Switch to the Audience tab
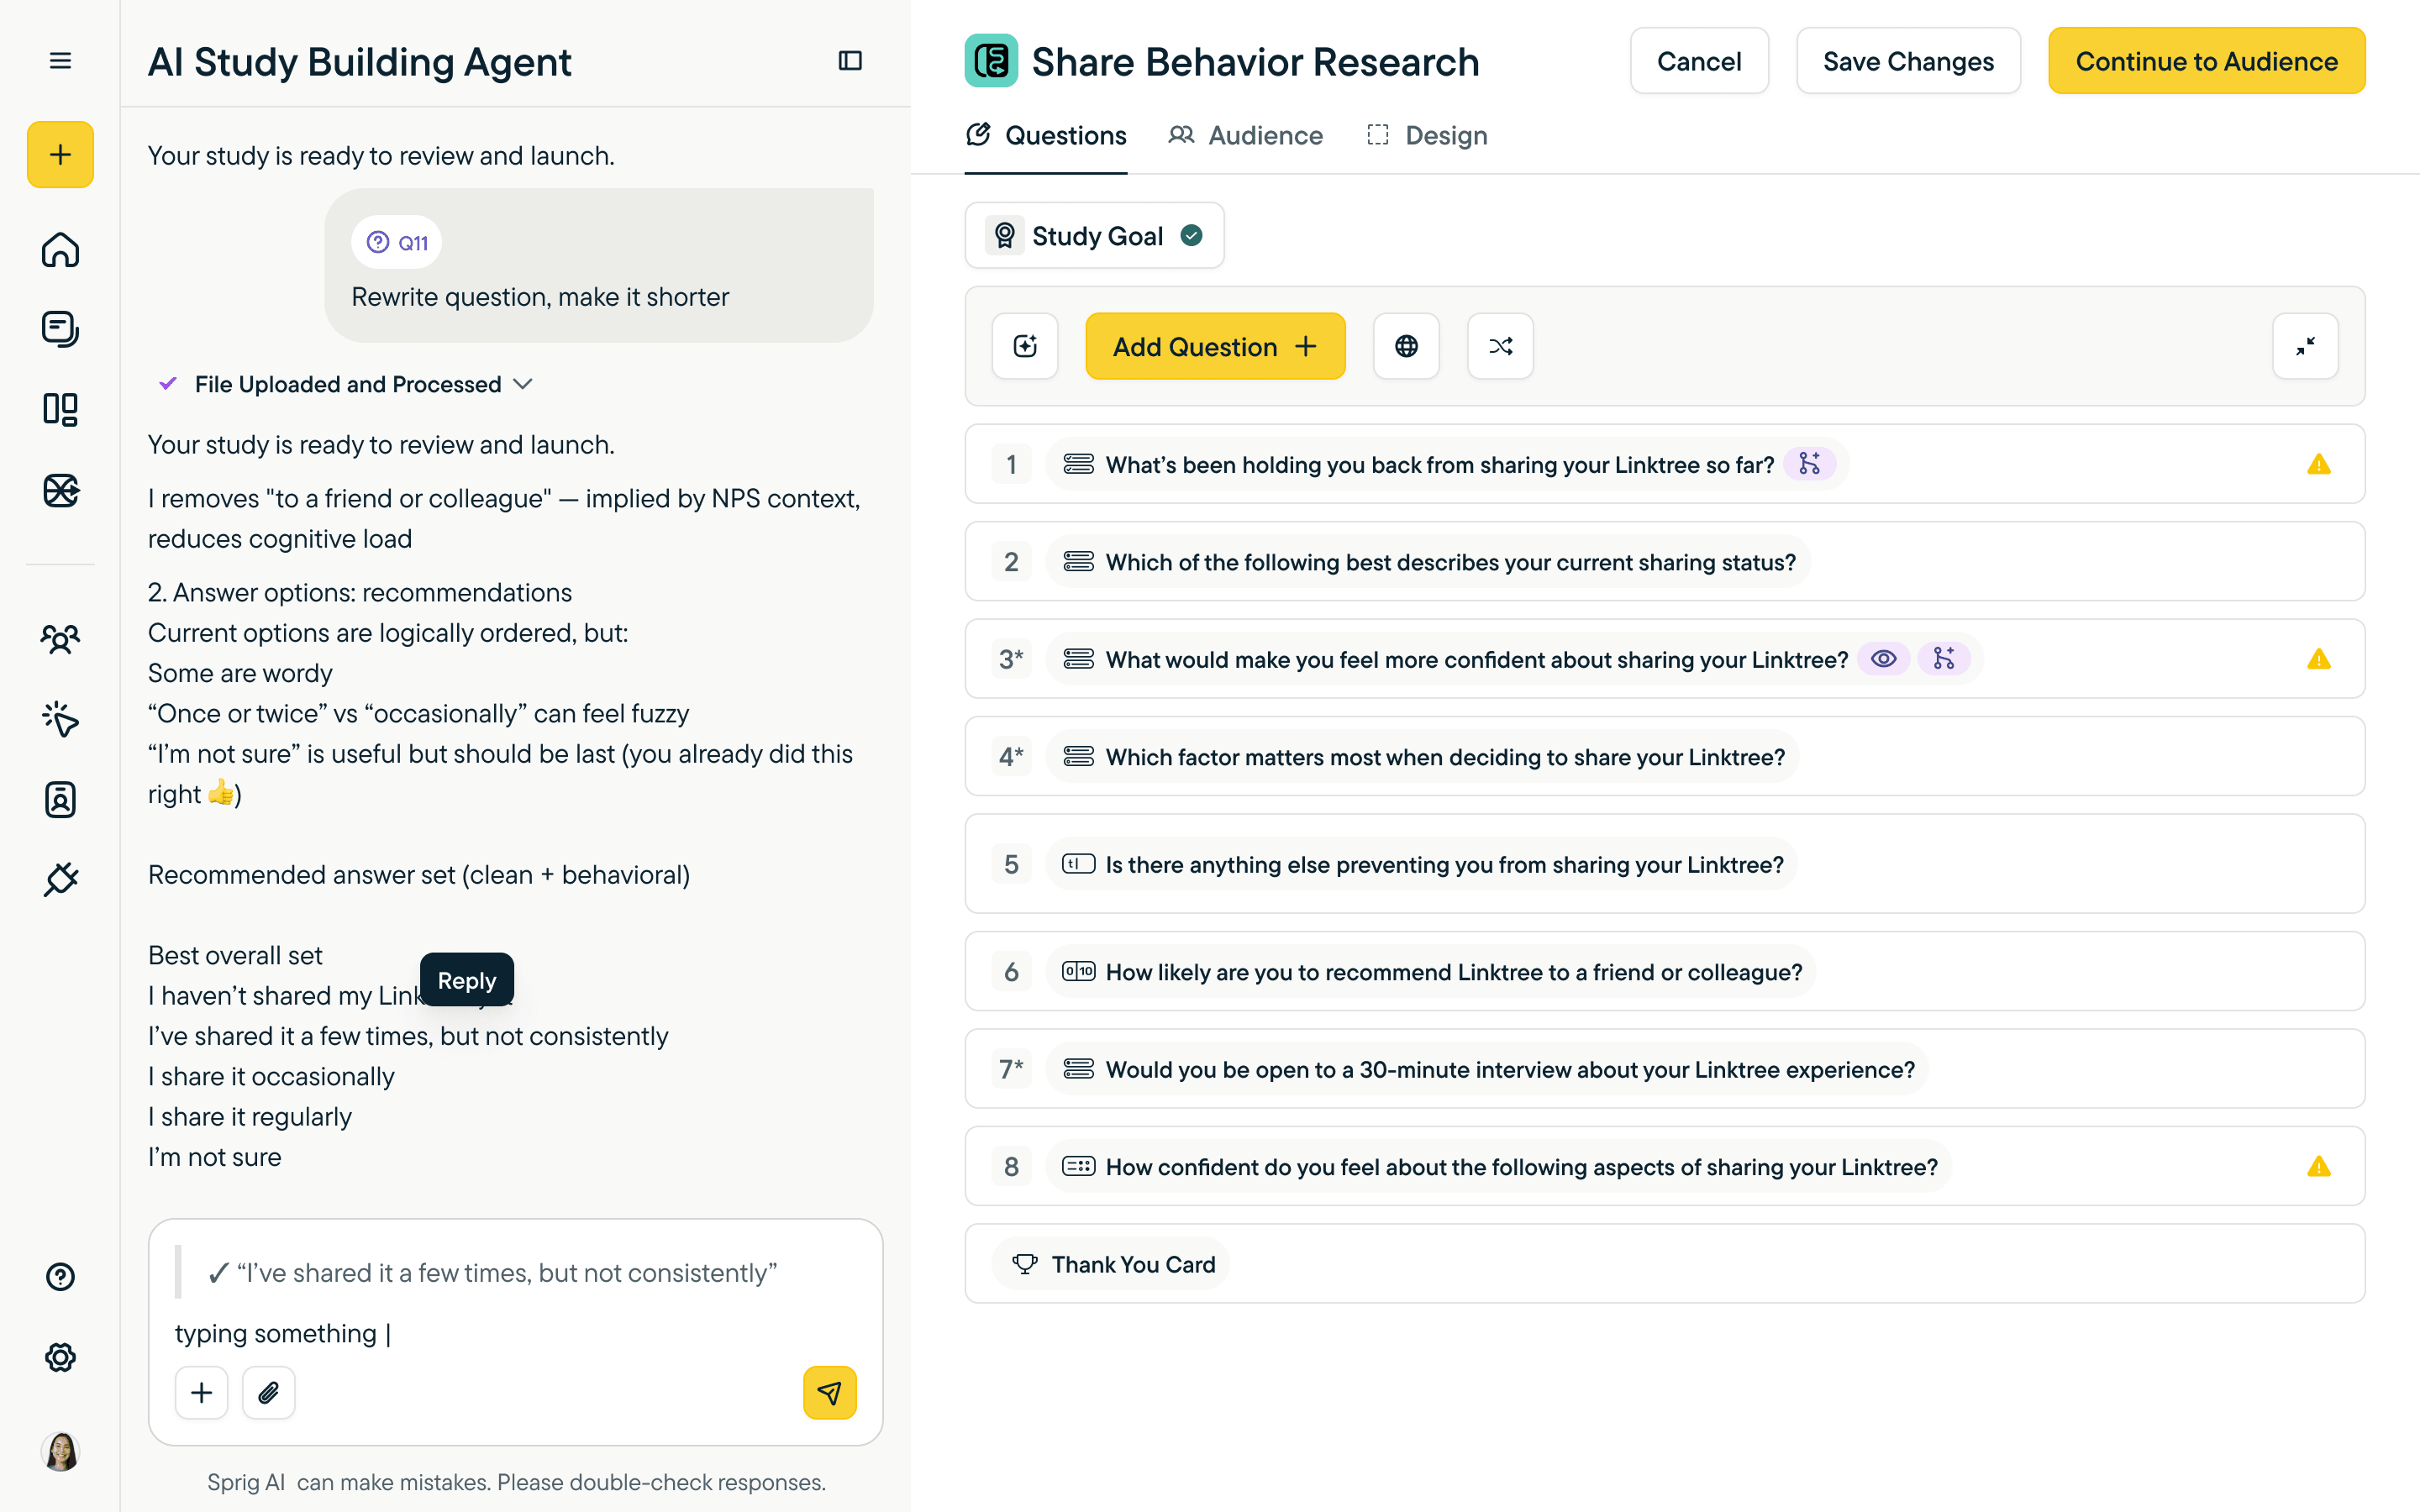 click(x=1245, y=135)
